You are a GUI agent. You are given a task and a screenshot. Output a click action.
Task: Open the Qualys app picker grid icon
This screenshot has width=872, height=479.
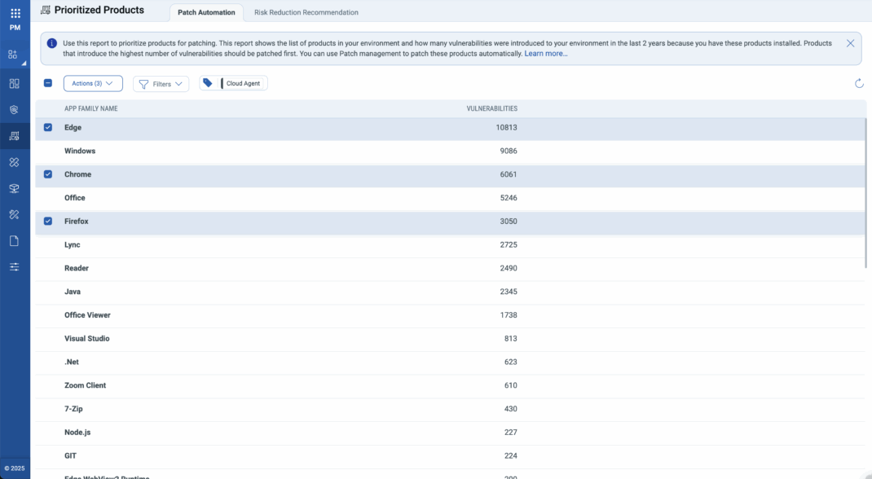[14, 11]
